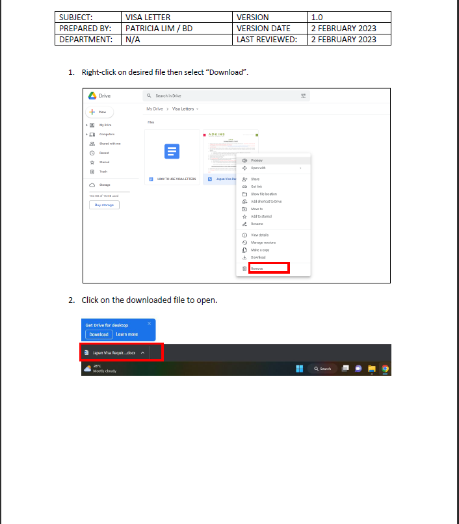The width and height of the screenshot is (459, 524).
Task: Click the Rename pencil icon entry
Action: pos(274,224)
